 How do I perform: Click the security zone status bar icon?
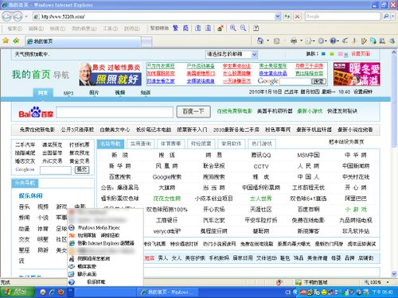(x=298, y=282)
